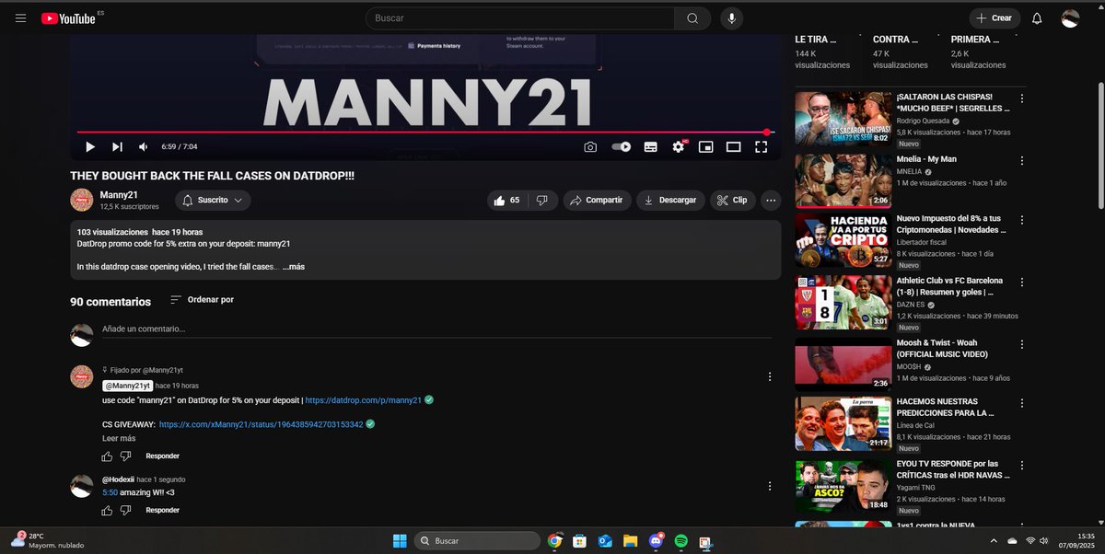Open options menu for pinned comment
This screenshot has width=1105, height=554.
pos(770,376)
